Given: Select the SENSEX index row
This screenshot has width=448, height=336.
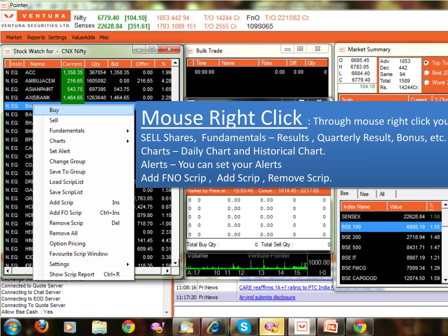Looking at the screenshot, I should click(x=391, y=217).
